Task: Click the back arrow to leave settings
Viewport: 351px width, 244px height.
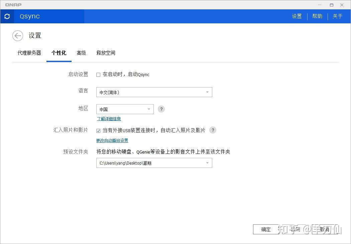Action: [17, 36]
